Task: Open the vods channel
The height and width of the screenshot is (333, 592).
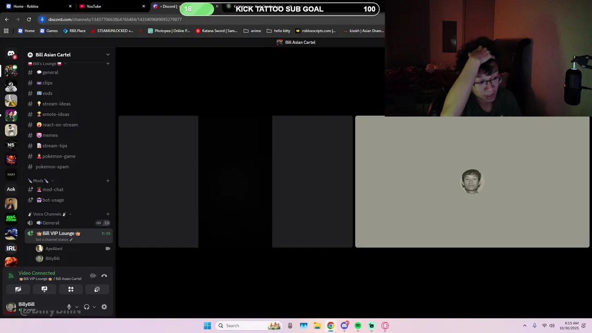Action: click(68, 93)
